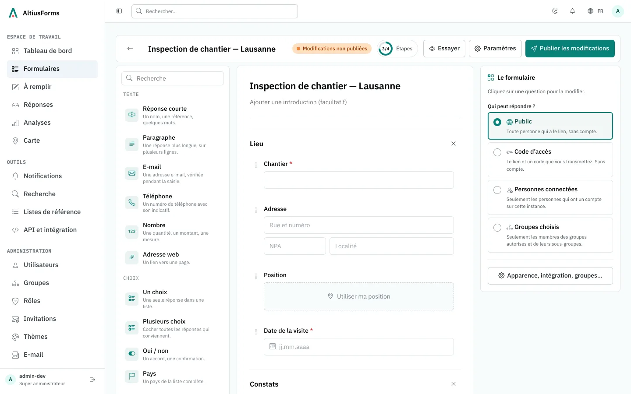Screen dimensions: 631x394
Task: Add a Téléphone field
Action: (x=173, y=203)
